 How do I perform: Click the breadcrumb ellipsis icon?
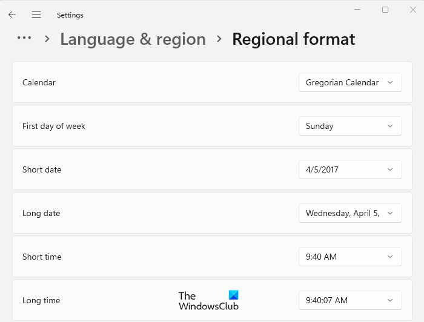coord(24,38)
